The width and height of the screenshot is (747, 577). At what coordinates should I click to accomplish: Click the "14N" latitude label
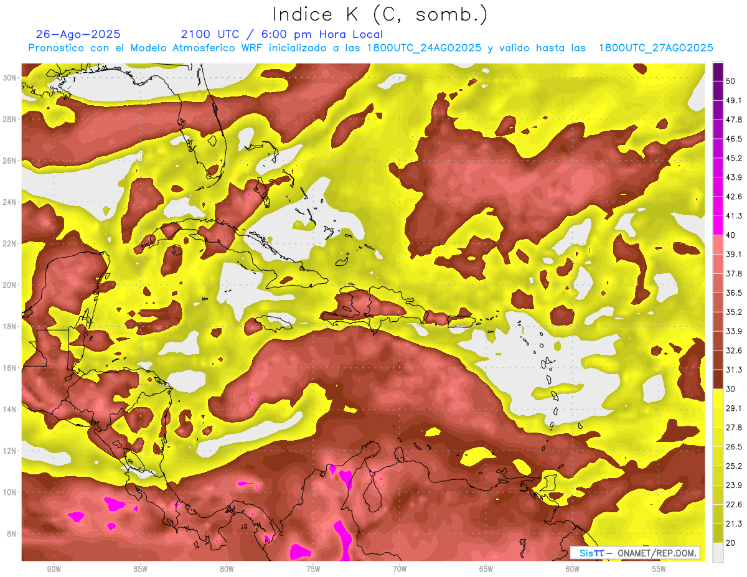tap(11, 410)
